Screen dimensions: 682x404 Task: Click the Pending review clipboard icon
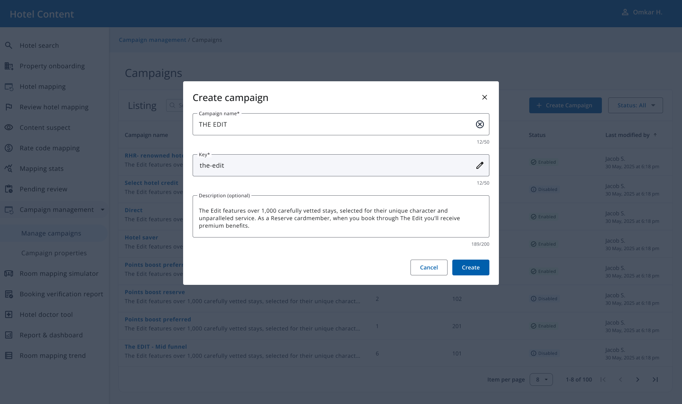pos(9,189)
